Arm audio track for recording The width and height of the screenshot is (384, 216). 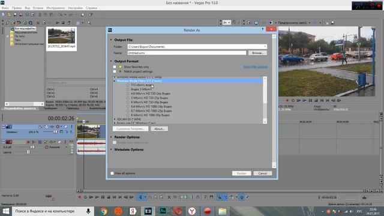[x=28, y=142]
